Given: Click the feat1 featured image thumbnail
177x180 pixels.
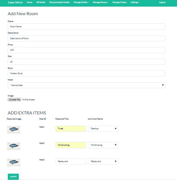Looking at the screenshot, I should tap(14, 130).
